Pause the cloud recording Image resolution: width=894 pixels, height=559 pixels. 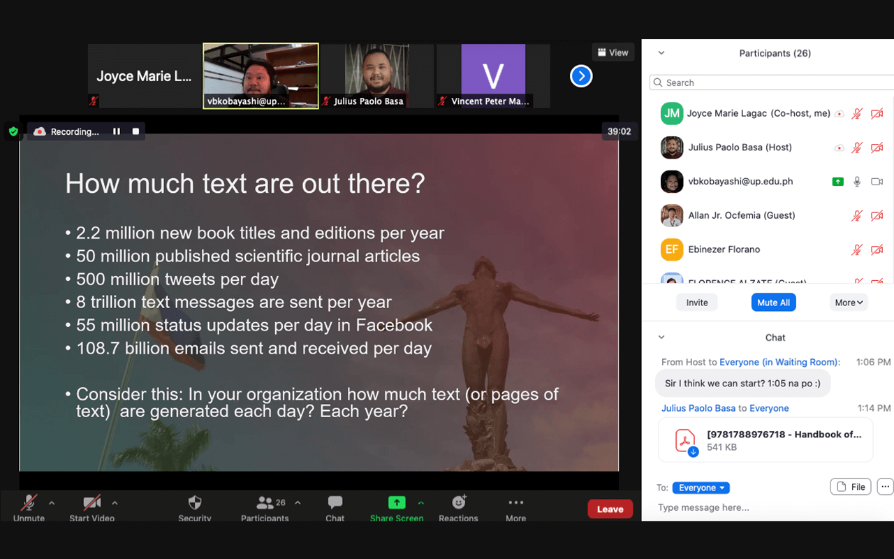(117, 131)
